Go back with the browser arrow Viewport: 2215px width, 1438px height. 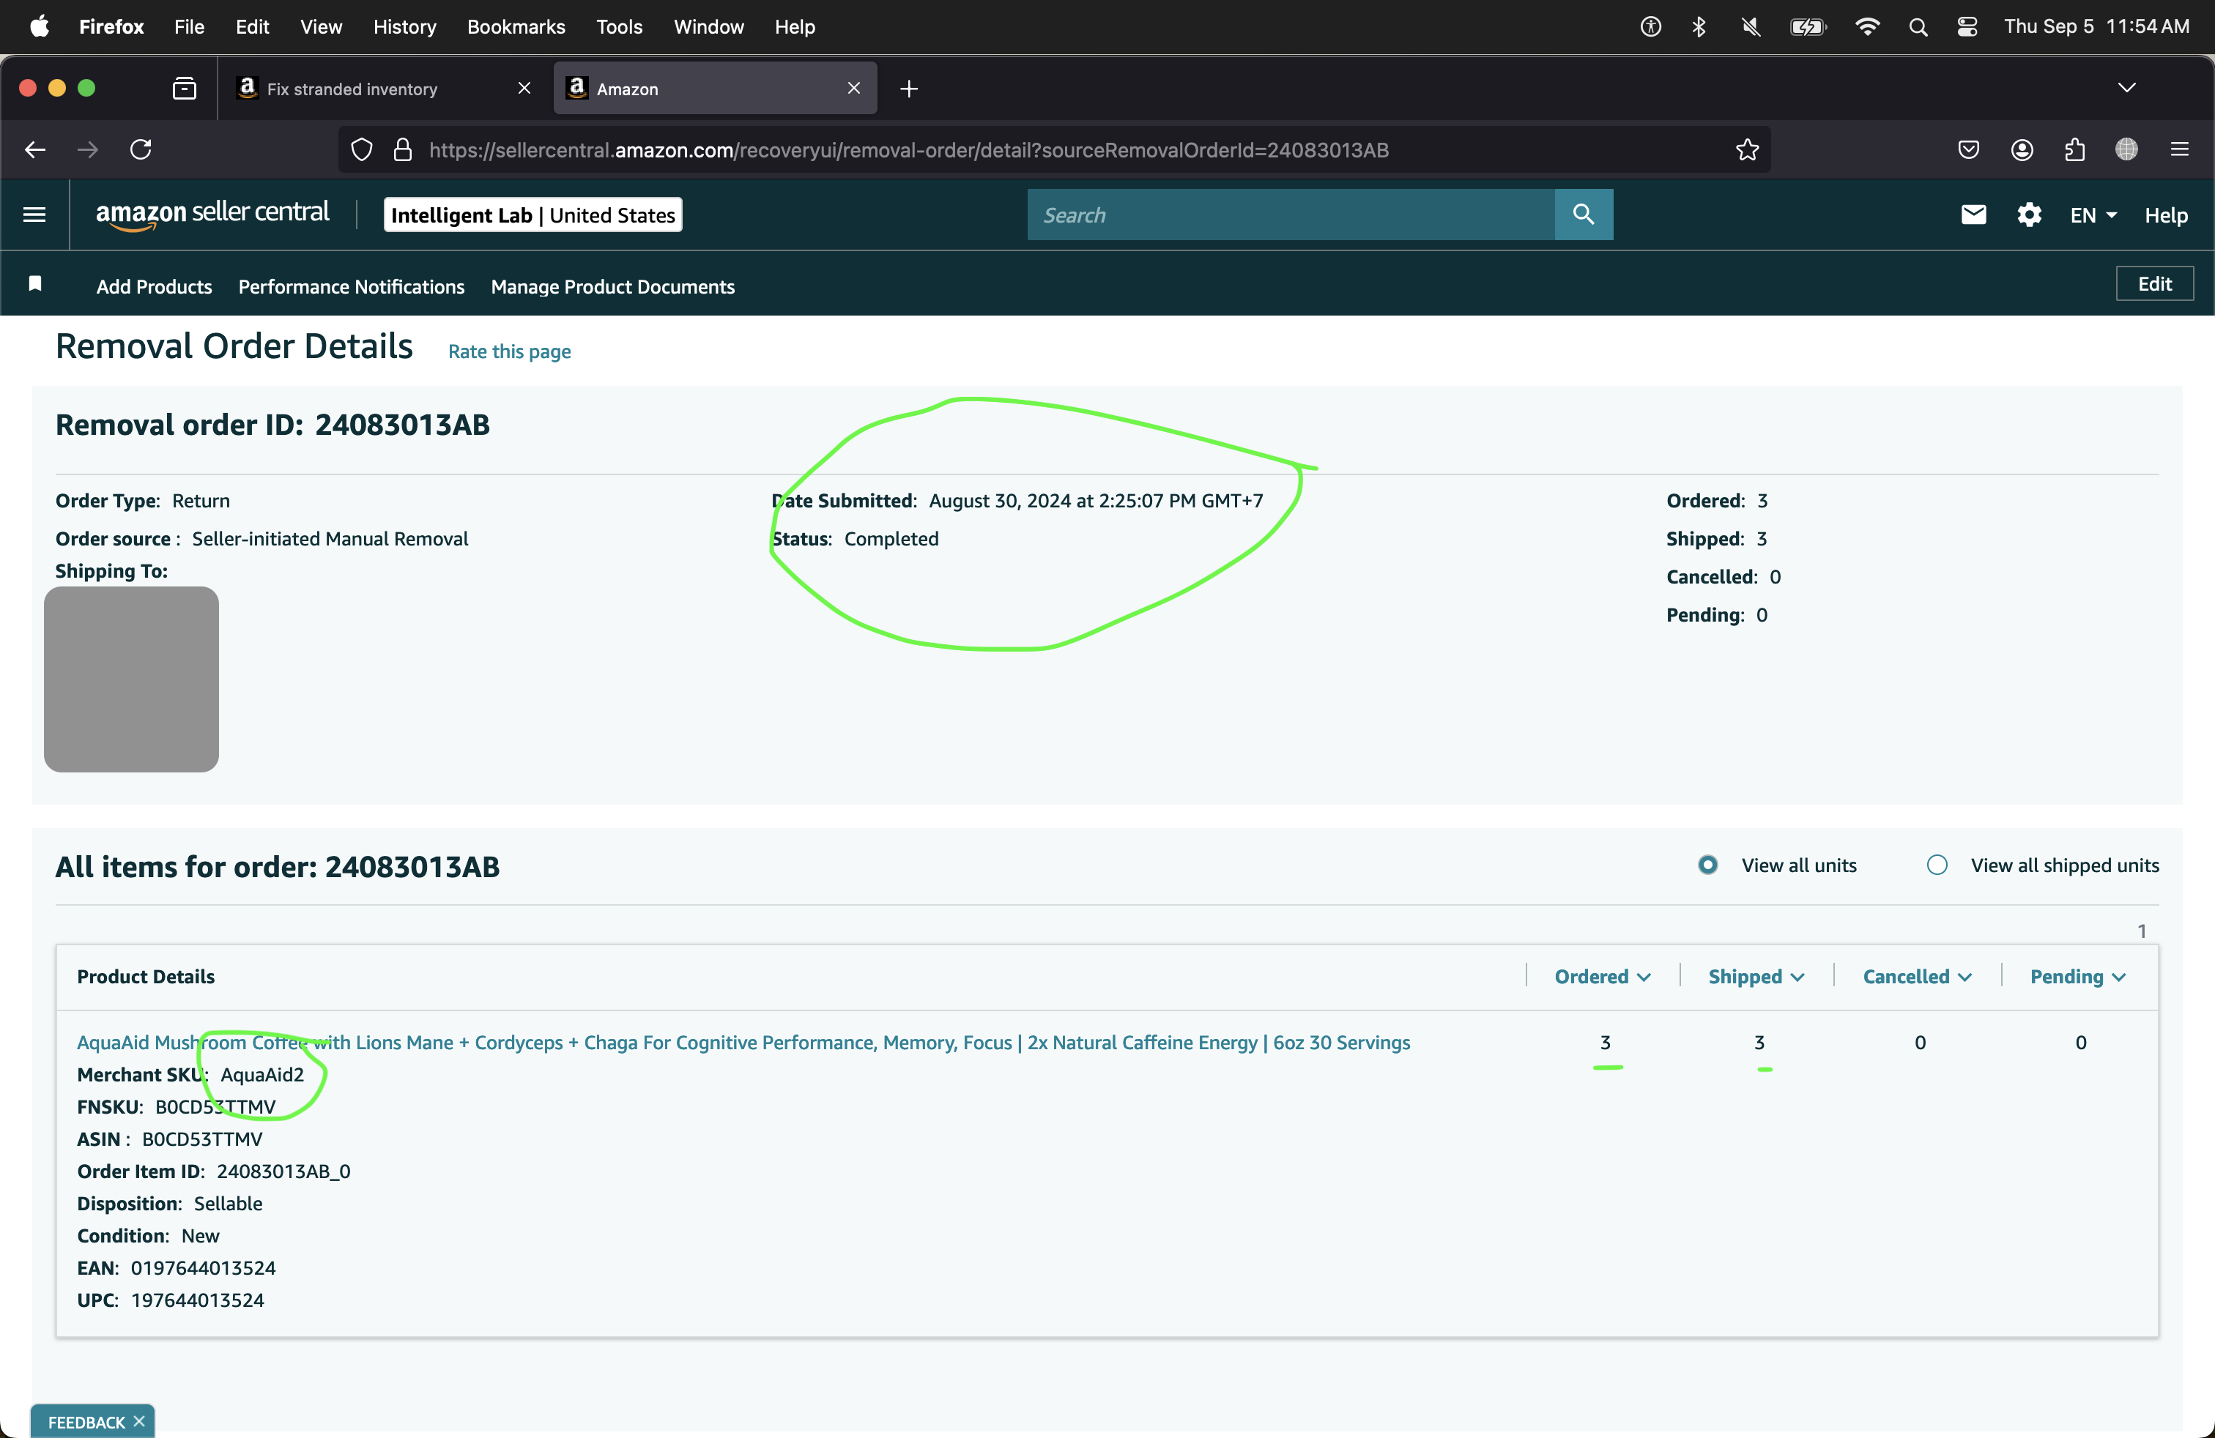point(35,150)
